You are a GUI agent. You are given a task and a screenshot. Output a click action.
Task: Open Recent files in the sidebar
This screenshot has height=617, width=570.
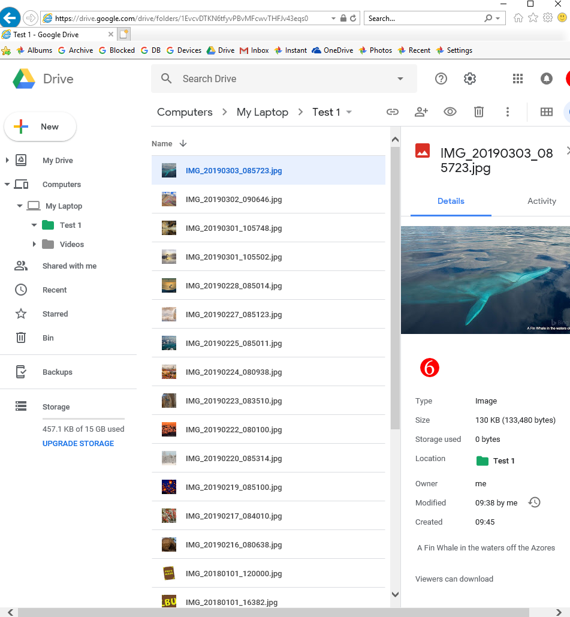[x=55, y=290]
